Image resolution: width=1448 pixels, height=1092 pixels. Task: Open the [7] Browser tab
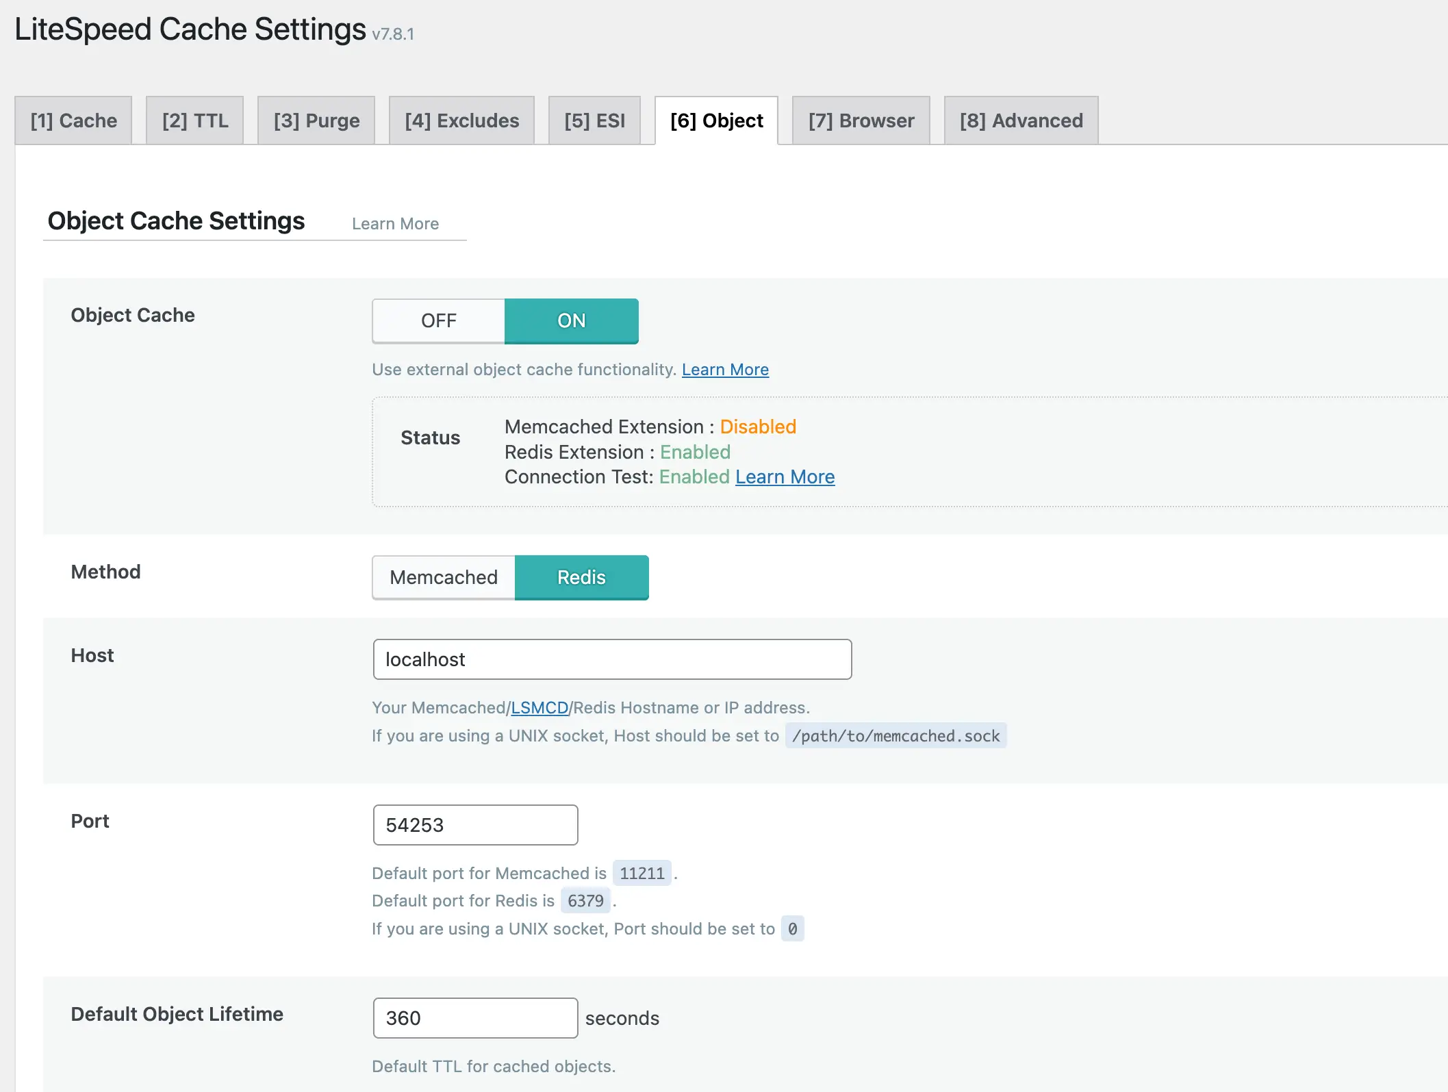pos(861,120)
